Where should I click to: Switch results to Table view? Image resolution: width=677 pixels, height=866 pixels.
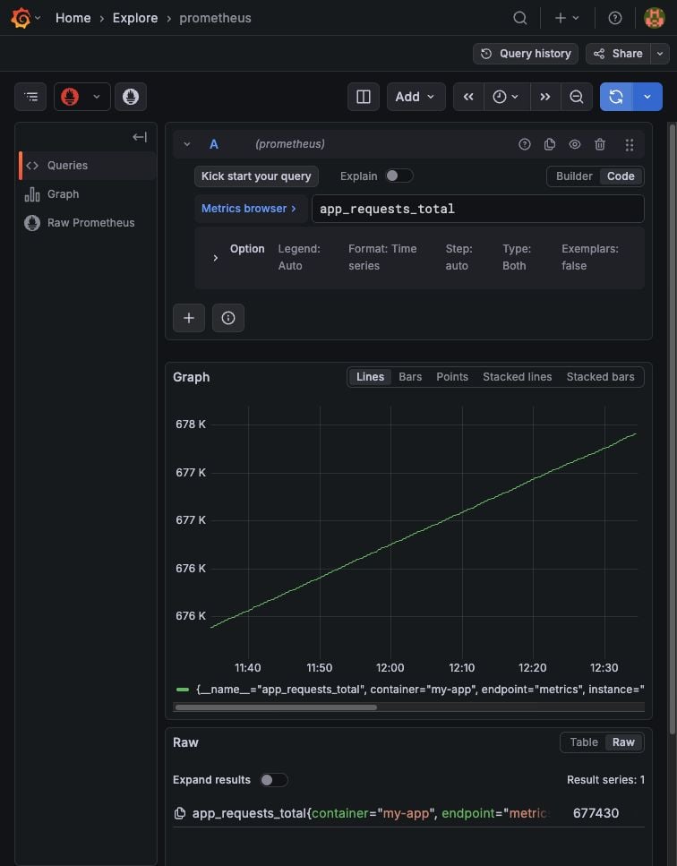coord(584,742)
